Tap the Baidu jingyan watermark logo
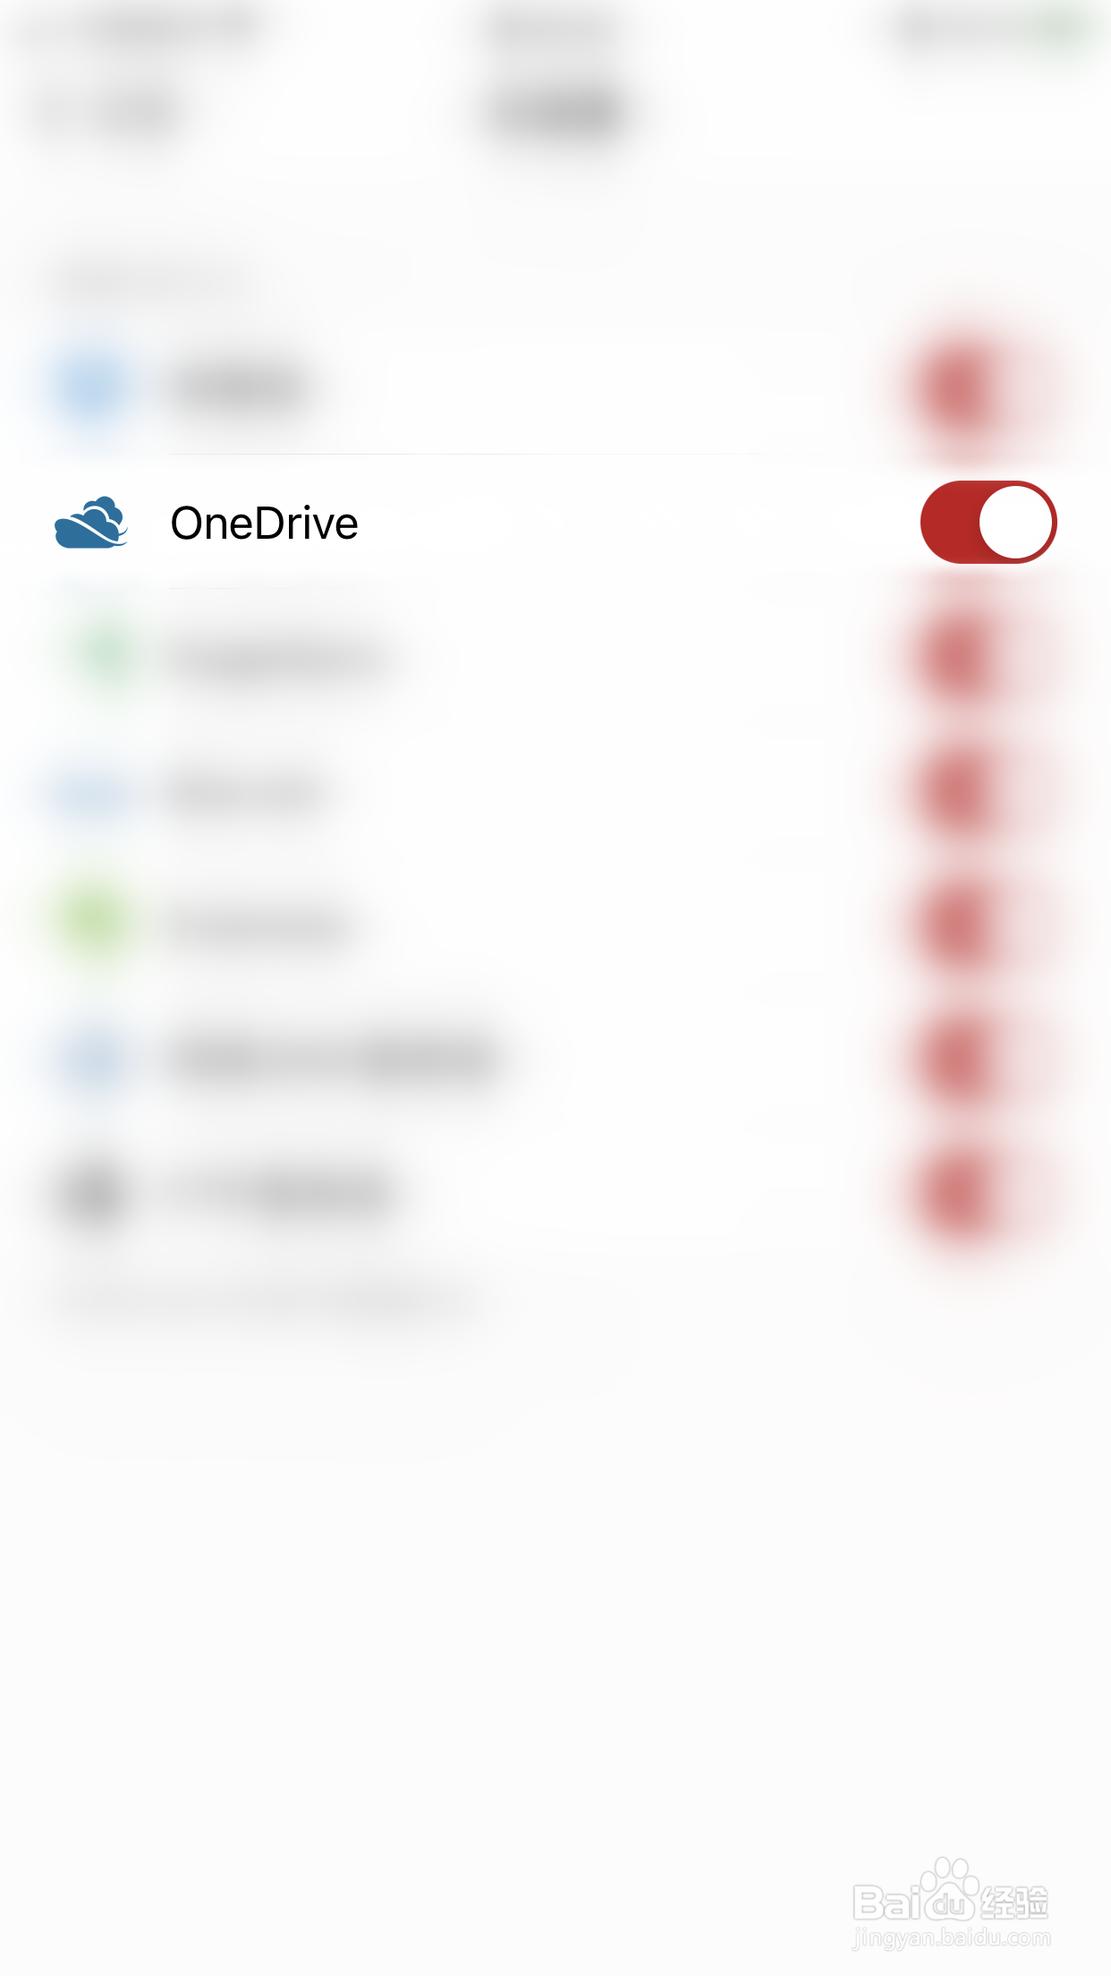 (x=951, y=1904)
